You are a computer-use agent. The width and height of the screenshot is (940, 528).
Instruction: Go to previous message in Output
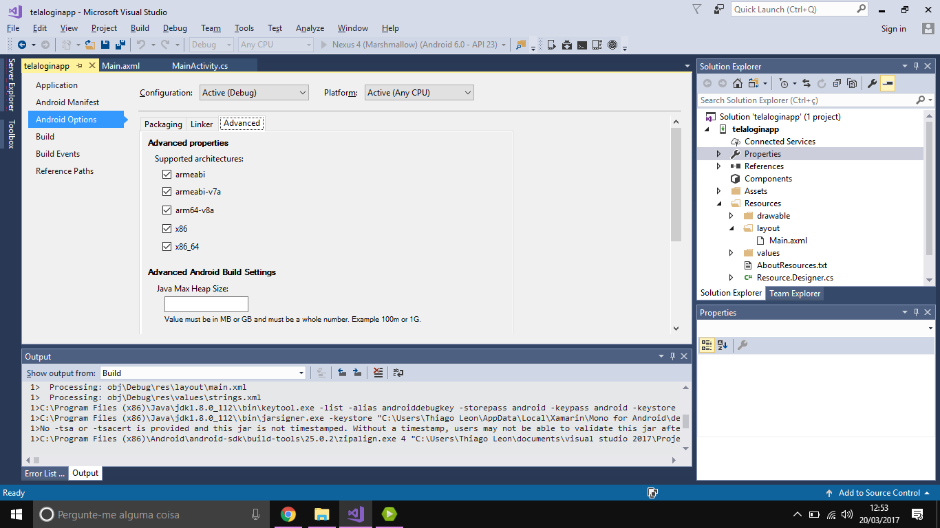342,373
